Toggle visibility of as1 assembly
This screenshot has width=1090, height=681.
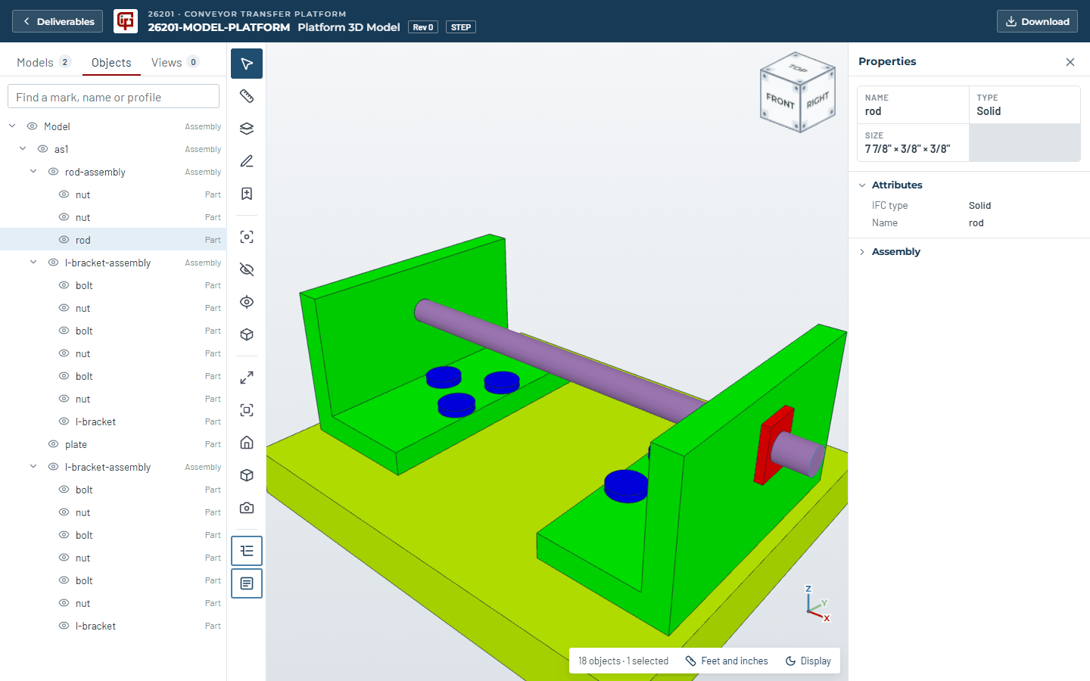point(43,149)
